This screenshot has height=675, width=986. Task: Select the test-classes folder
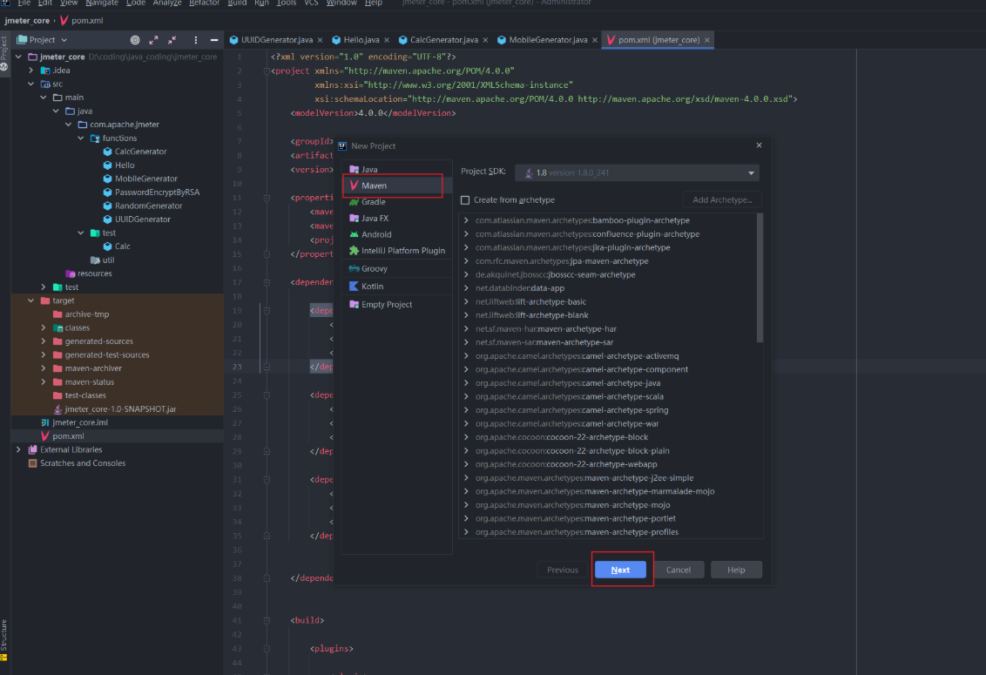click(x=79, y=395)
